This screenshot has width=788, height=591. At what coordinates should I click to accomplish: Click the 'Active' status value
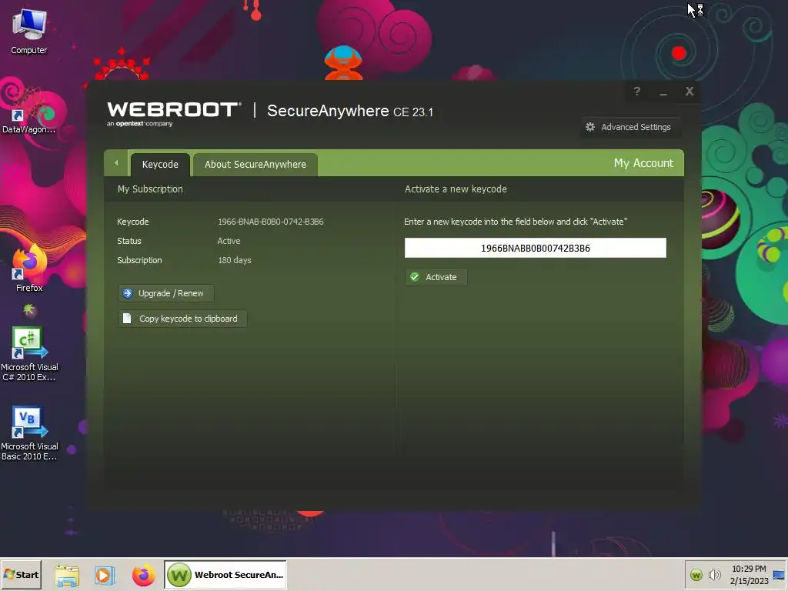(229, 241)
